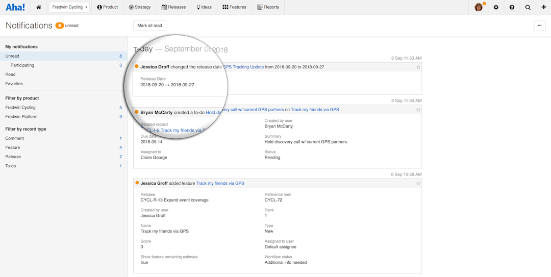Screen dimensions: 551x277
Task: Open the Product menu
Action: pos(107,7)
